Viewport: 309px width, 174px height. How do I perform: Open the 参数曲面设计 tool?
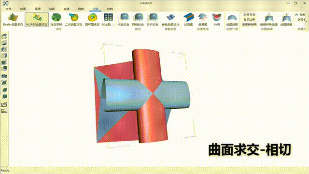[170, 19]
